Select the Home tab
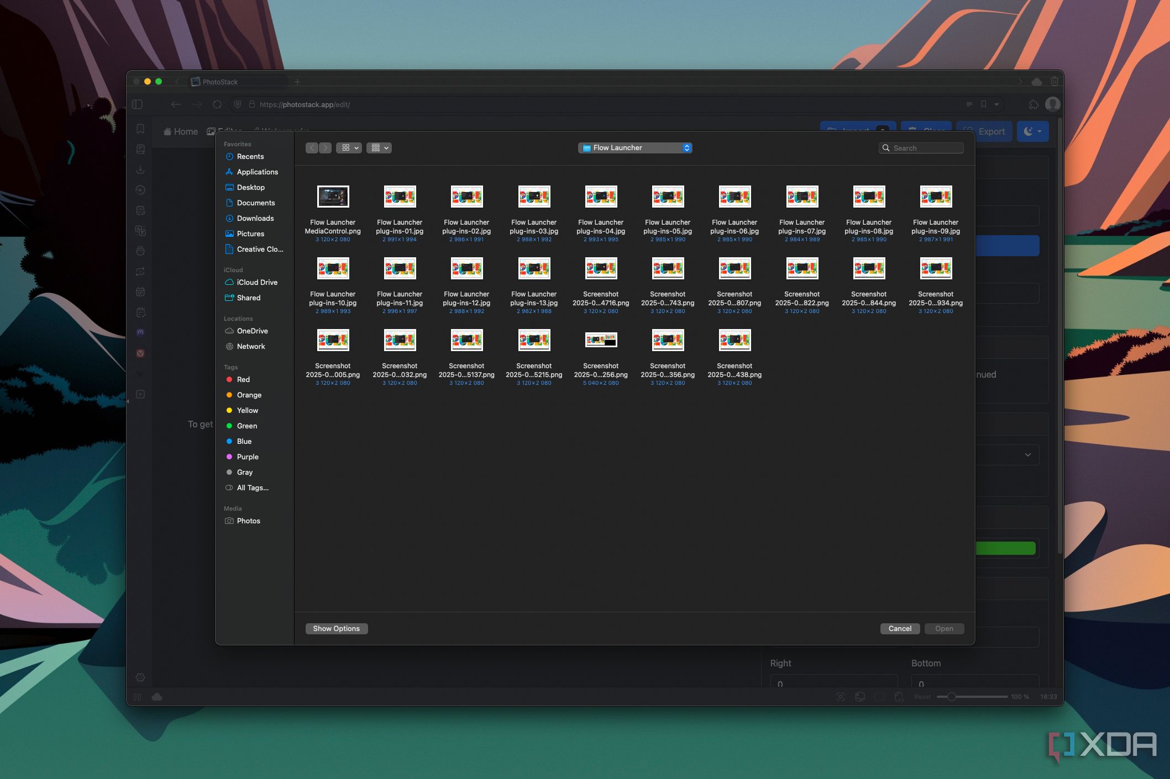This screenshot has width=1170, height=779. coord(187,130)
